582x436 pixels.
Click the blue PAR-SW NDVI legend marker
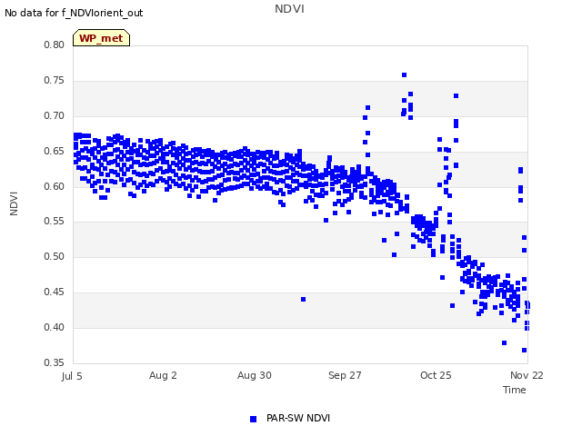pos(253,419)
